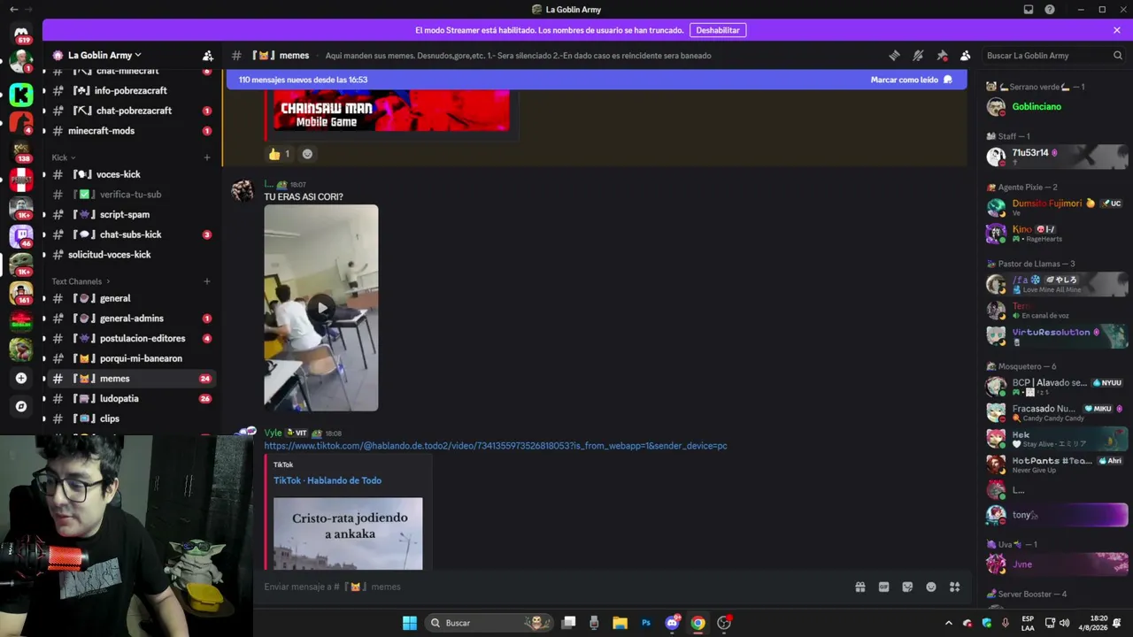Select the memes channel
The image size is (1133, 637).
coord(130,379)
